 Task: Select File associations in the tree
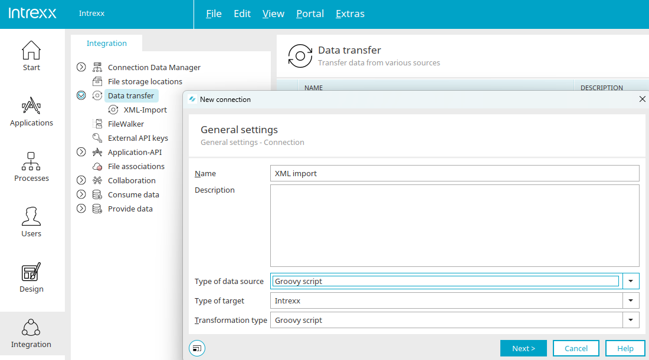(x=136, y=166)
